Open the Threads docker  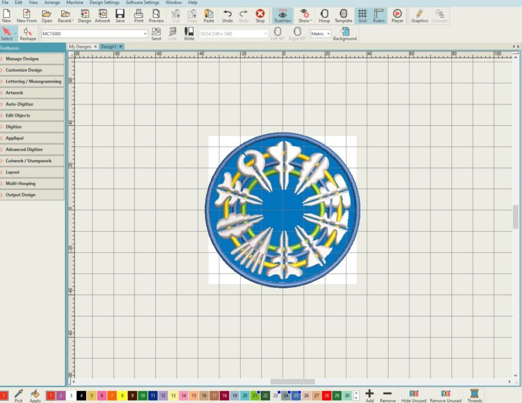pos(474,396)
